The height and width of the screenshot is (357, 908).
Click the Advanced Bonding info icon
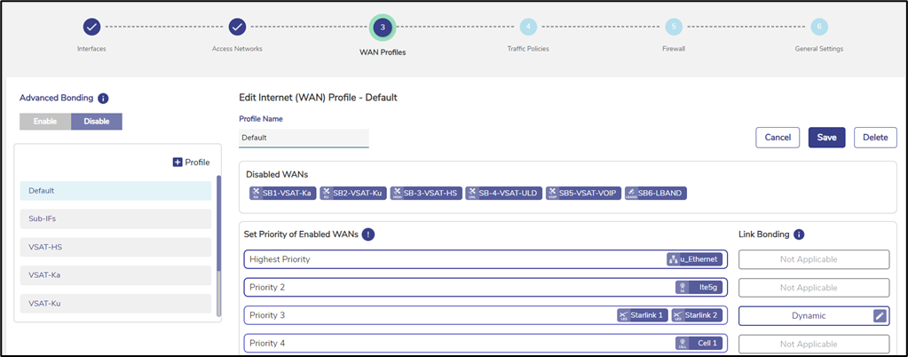[103, 99]
